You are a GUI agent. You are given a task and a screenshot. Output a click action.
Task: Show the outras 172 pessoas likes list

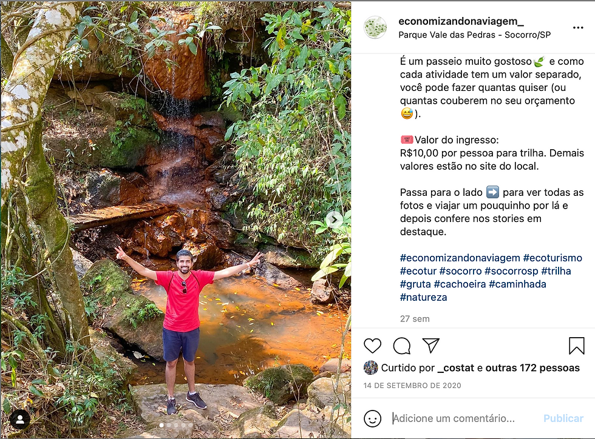pyautogui.click(x=533, y=367)
